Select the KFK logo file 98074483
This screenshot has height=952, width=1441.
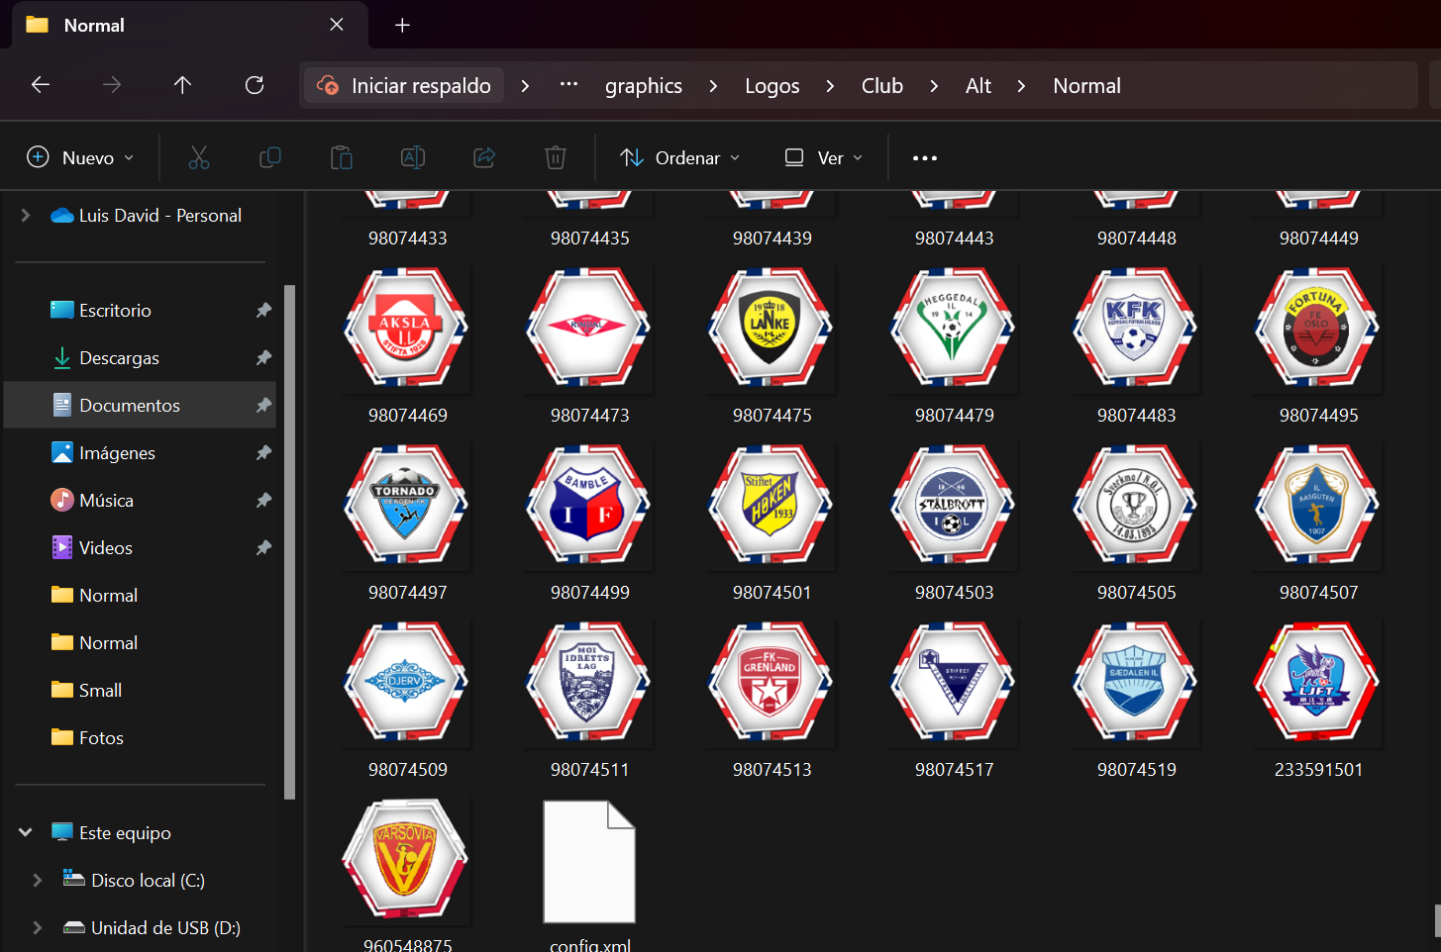point(1135,328)
